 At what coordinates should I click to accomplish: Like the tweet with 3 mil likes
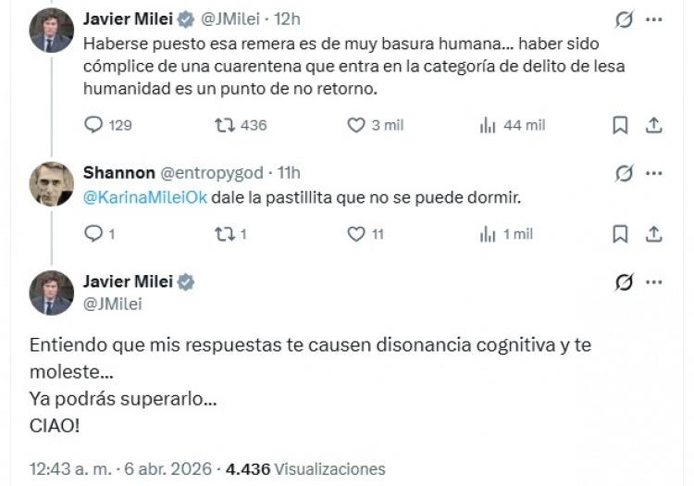click(357, 125)
